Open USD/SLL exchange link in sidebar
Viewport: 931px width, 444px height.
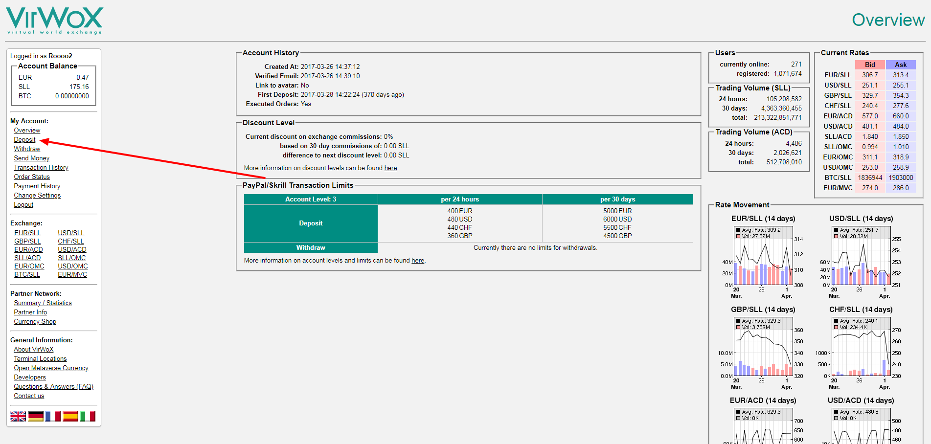click(71, 233)
